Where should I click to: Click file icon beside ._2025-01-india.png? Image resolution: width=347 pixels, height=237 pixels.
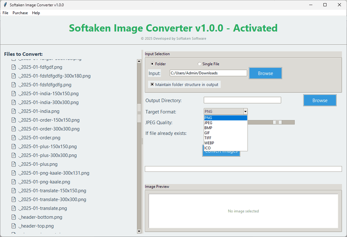coord(14,111)
